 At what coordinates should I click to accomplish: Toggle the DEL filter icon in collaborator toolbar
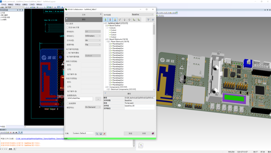110,20
